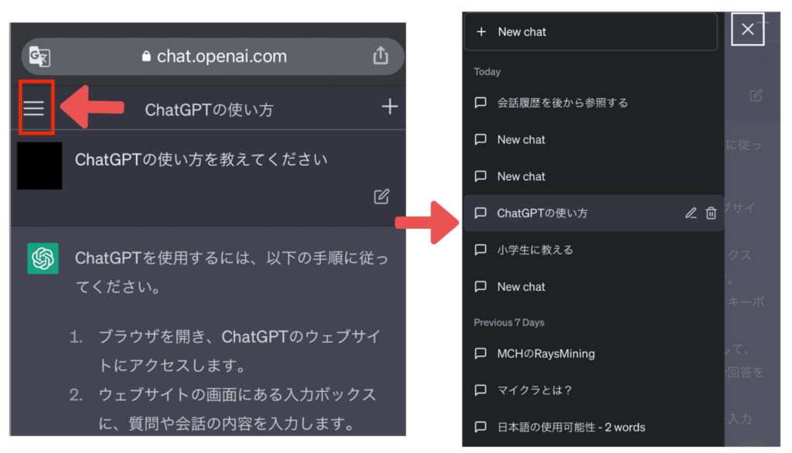This screenshot has height=453, width=792.
Task: Select the ChatGPTの使い方 chat in sidebar
Action: (541, 213)
